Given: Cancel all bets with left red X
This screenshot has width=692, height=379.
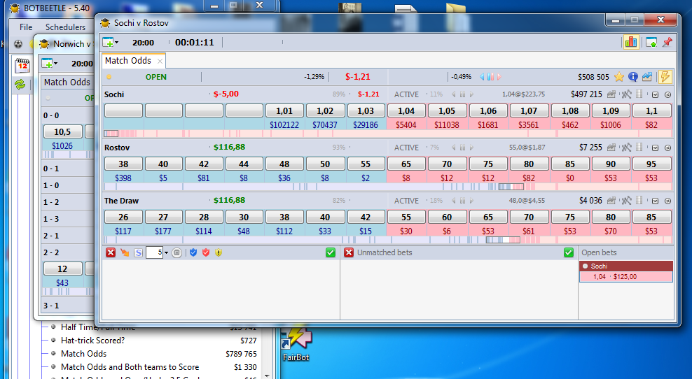Looking at the screenshot, I should (111, 252).
